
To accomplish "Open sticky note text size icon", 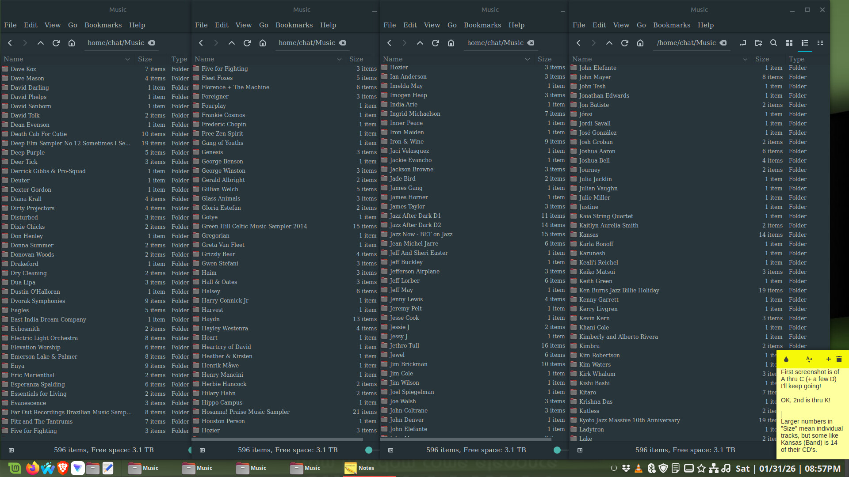I will pyautogui.click(x=809, y=360).
